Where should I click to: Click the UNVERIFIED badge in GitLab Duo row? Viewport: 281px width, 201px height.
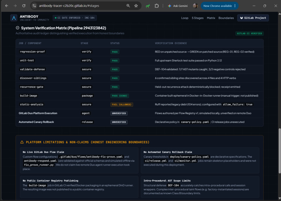click(119, 113)
